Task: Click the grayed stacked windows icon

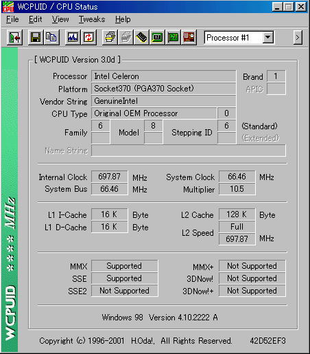Action: tap(126, 37)
